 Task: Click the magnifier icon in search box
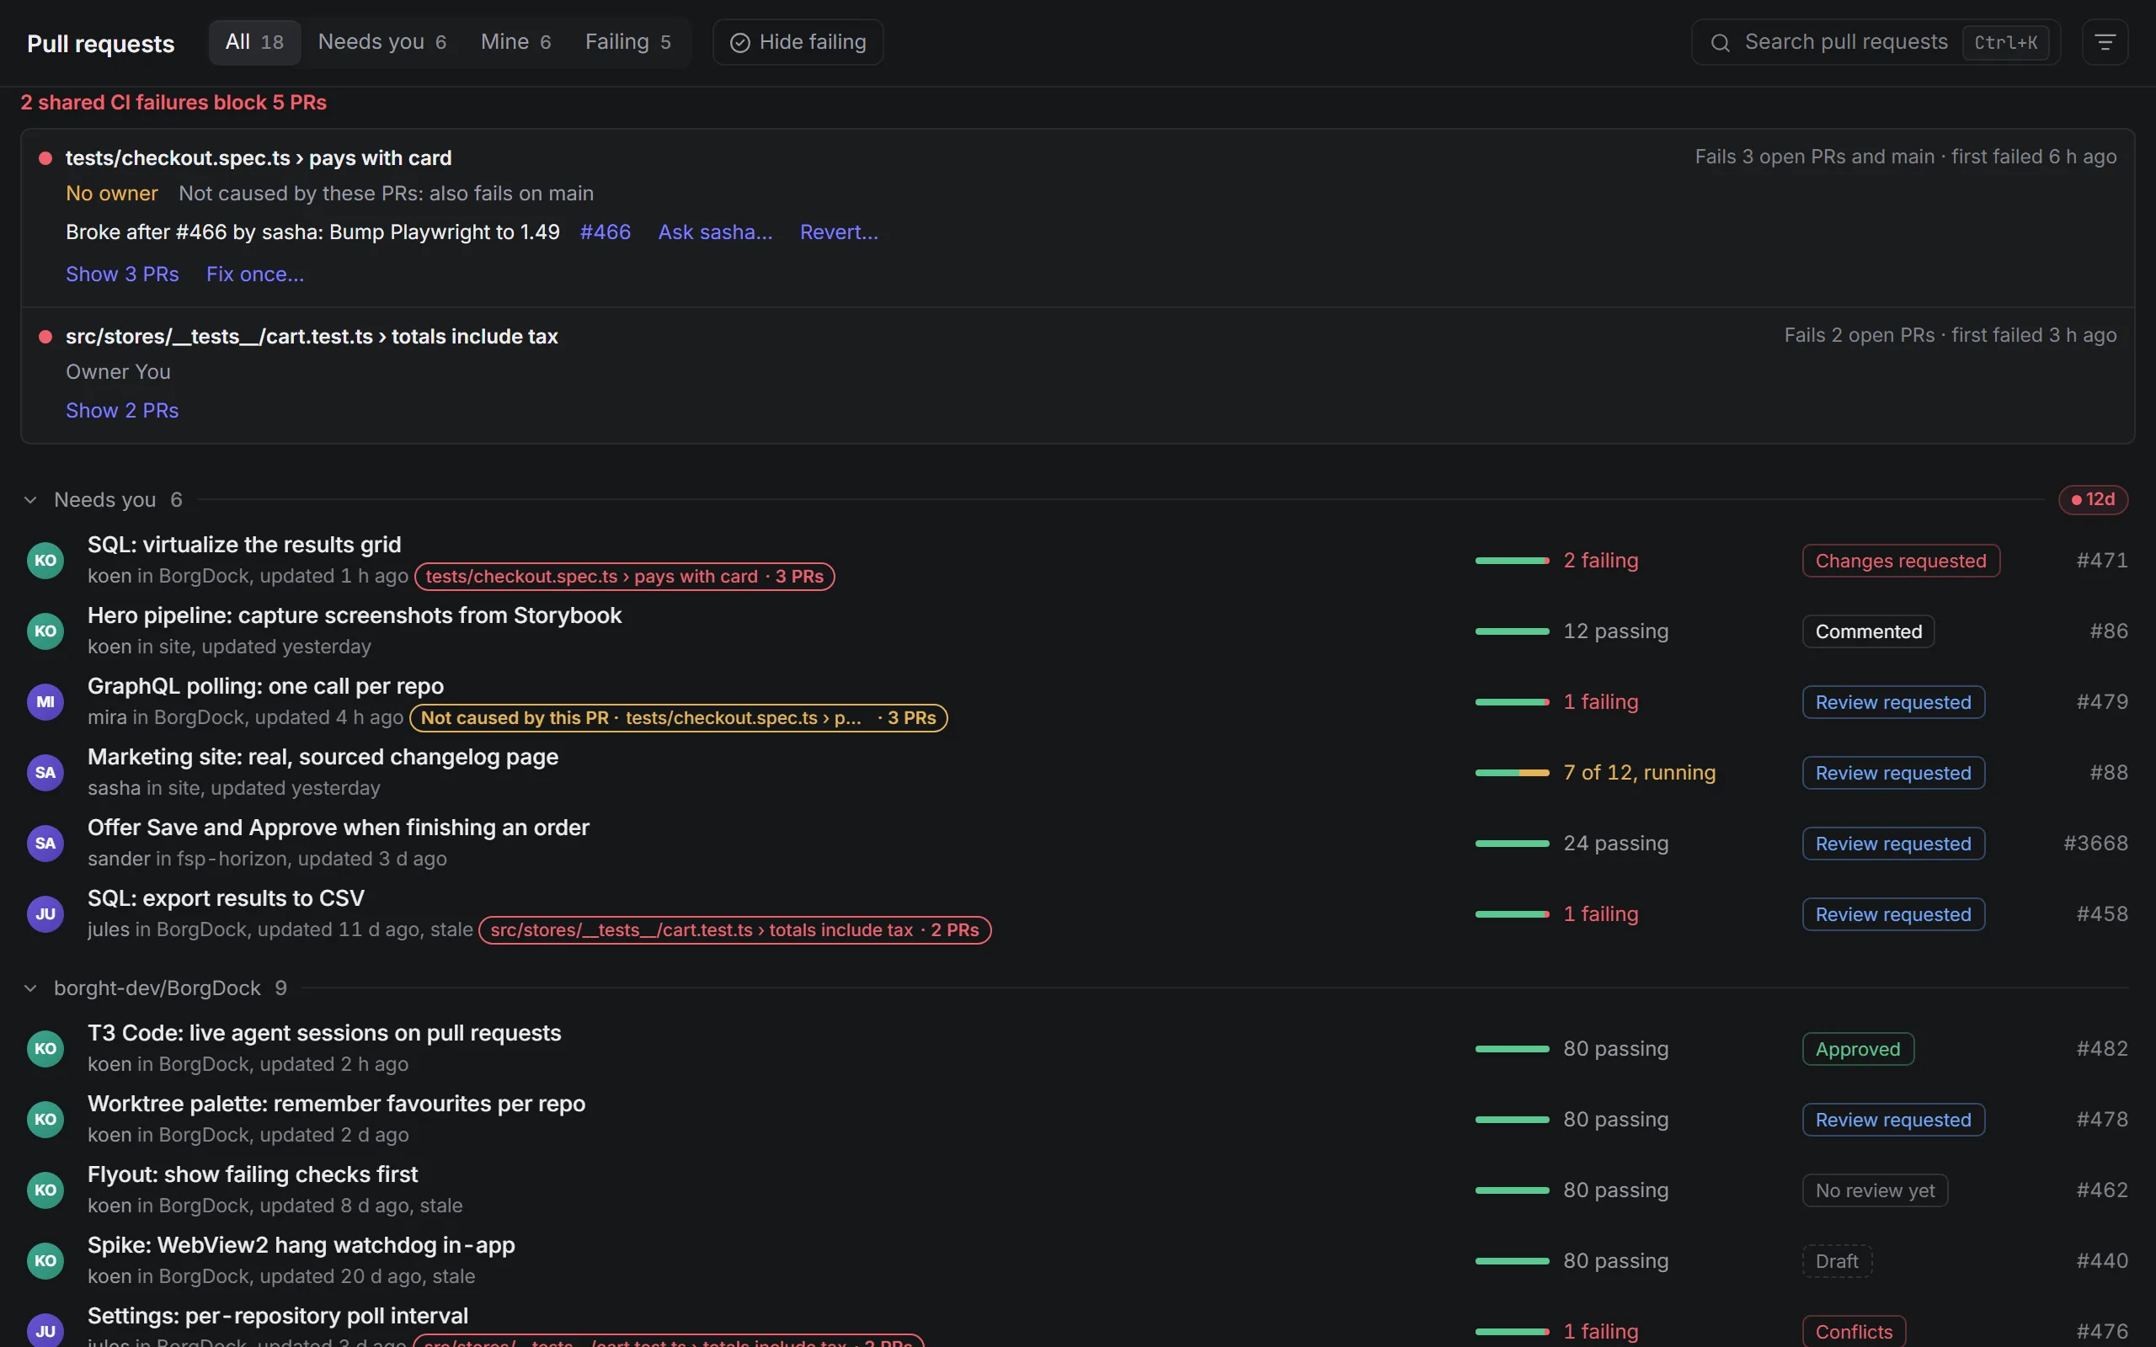[1721, 43]
